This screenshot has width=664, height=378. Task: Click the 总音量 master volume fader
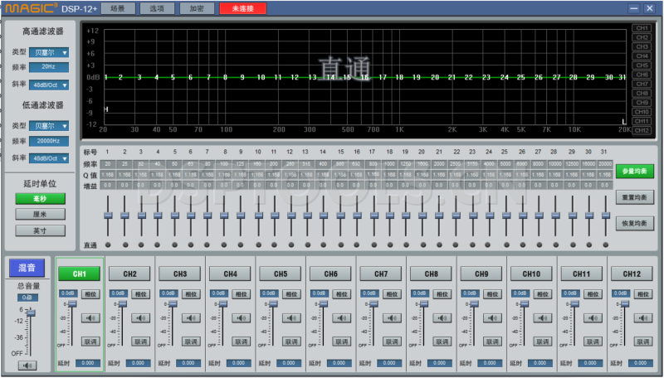point(32,314)
